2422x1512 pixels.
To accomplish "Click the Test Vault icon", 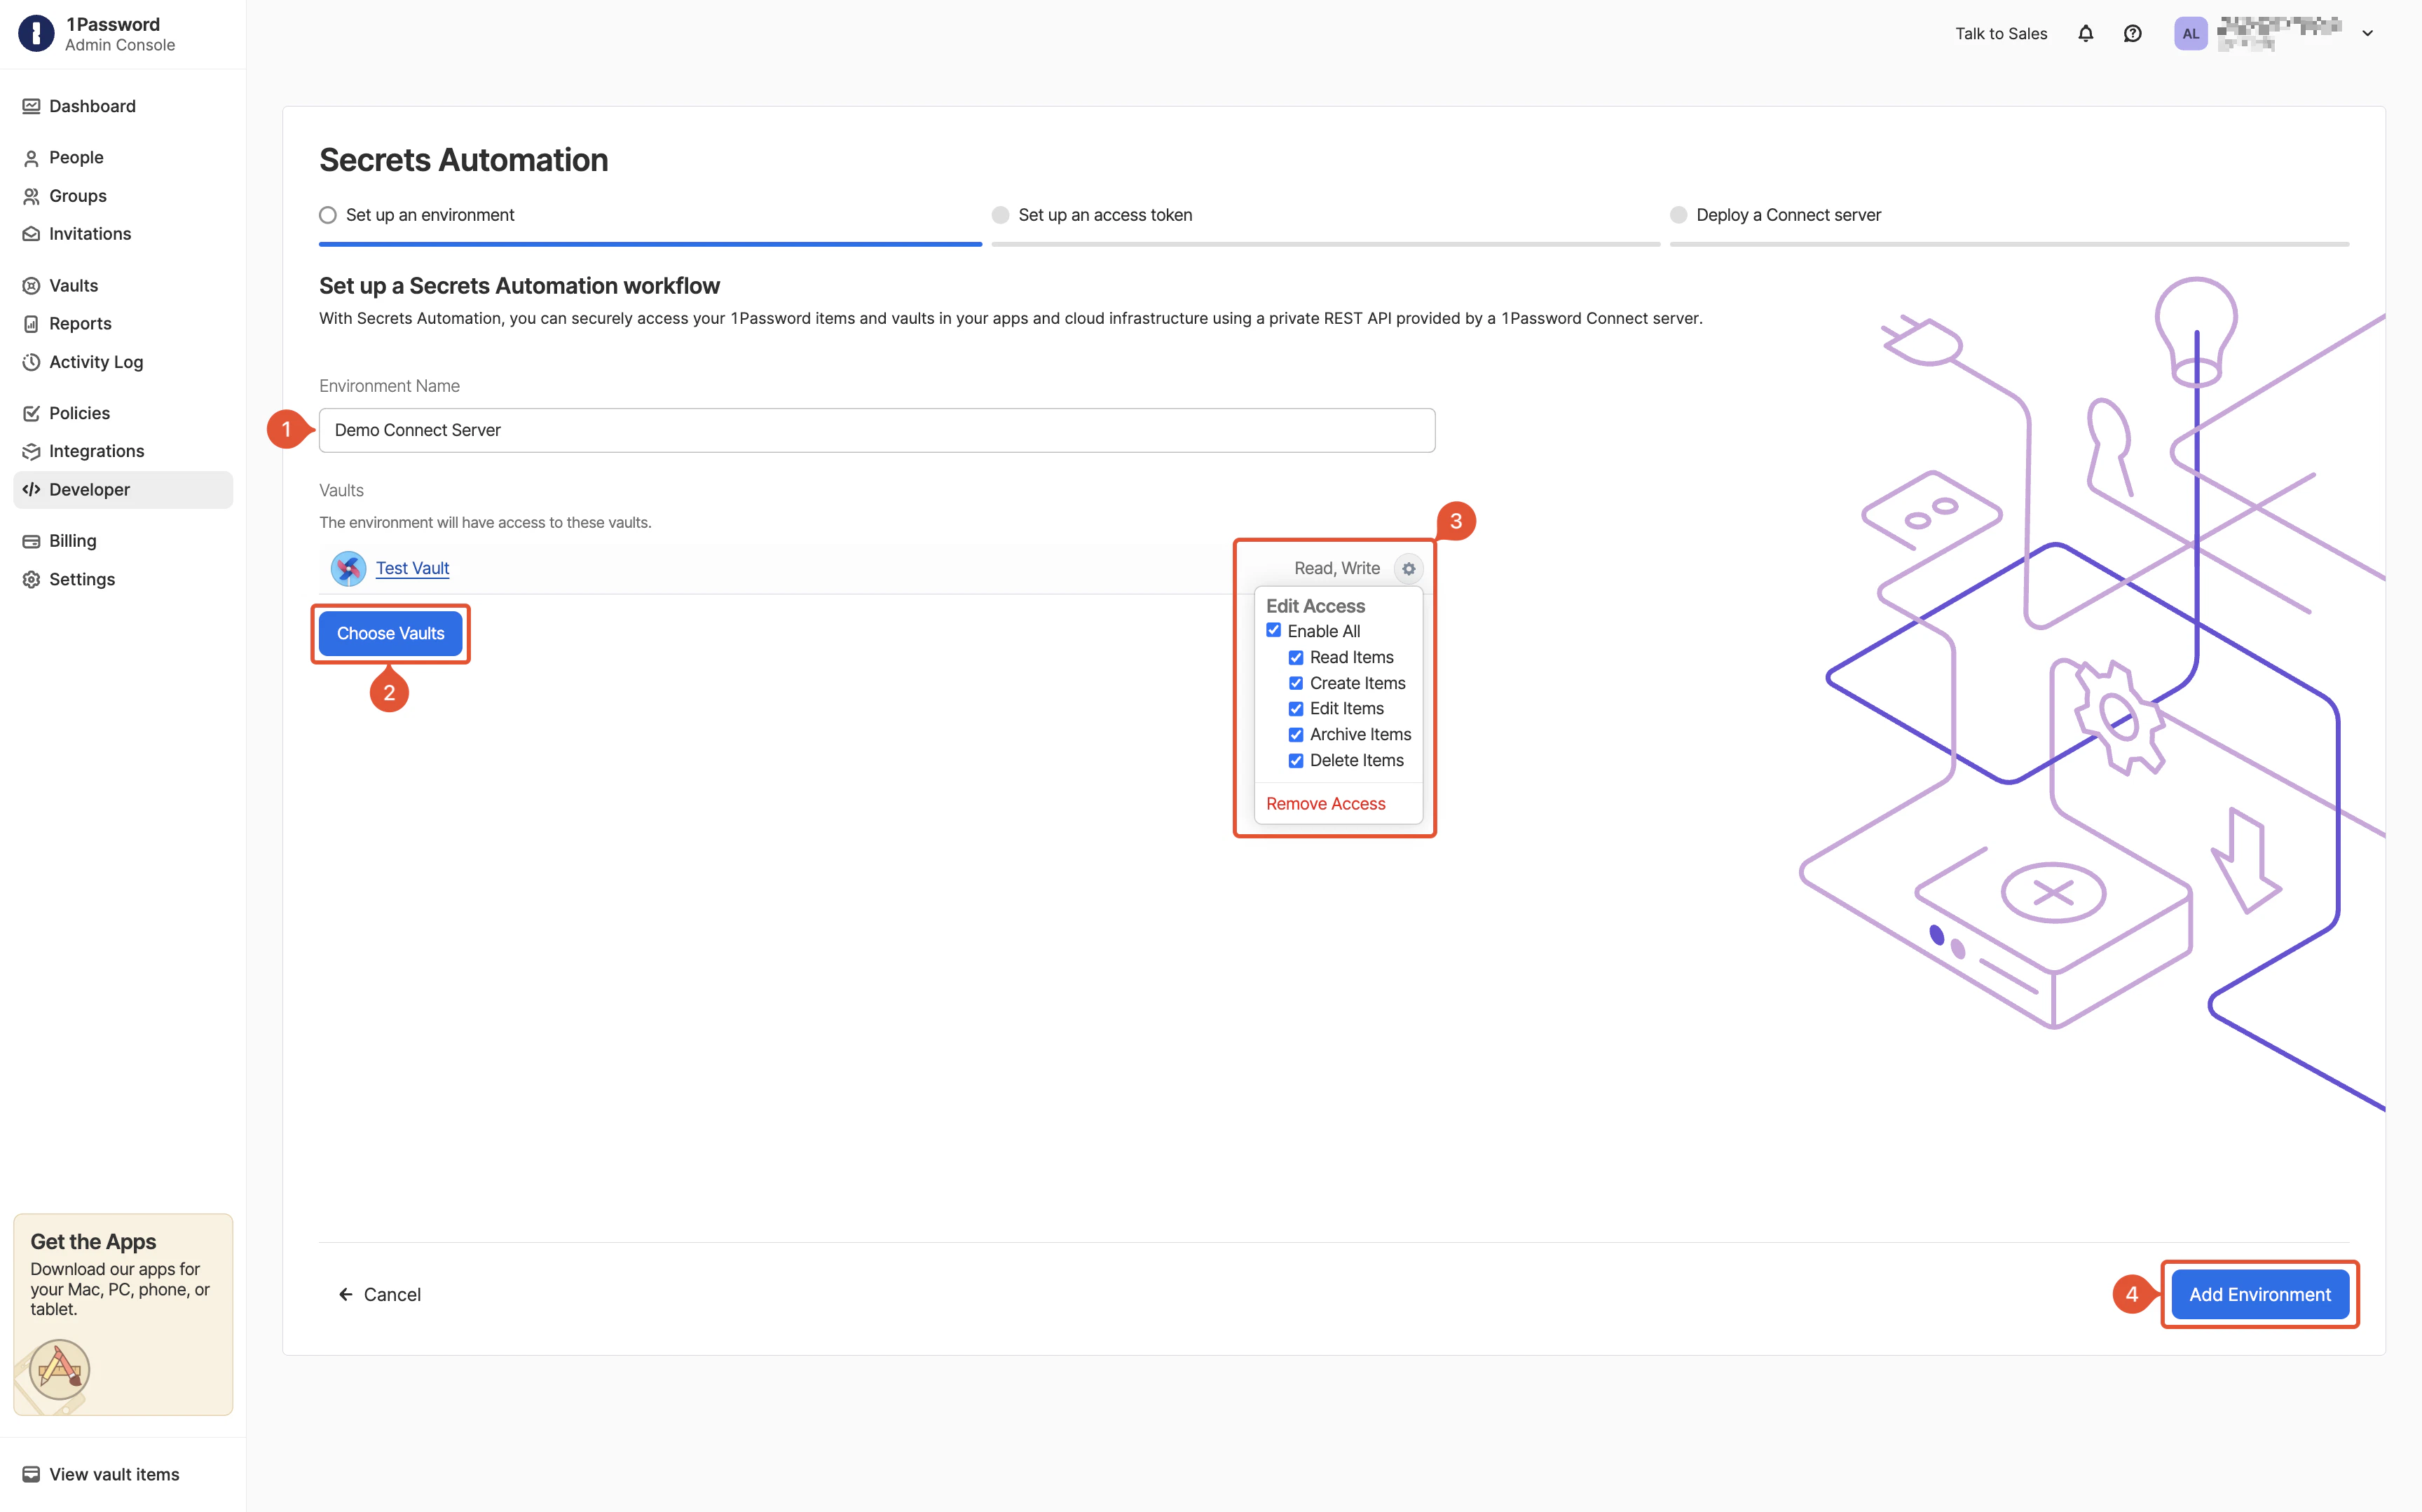I will click(348, 568).
